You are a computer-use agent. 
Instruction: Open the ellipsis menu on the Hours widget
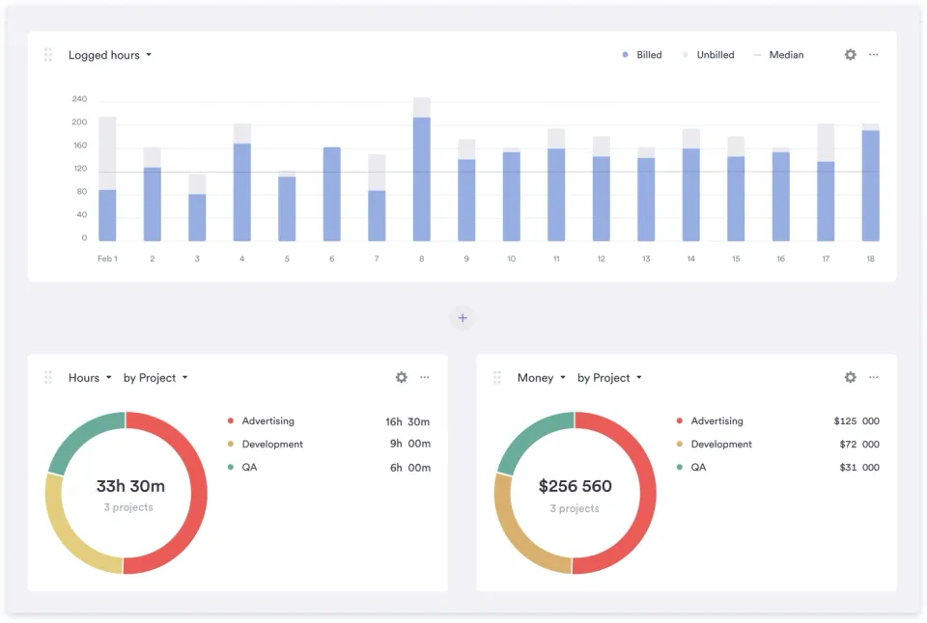425,378
